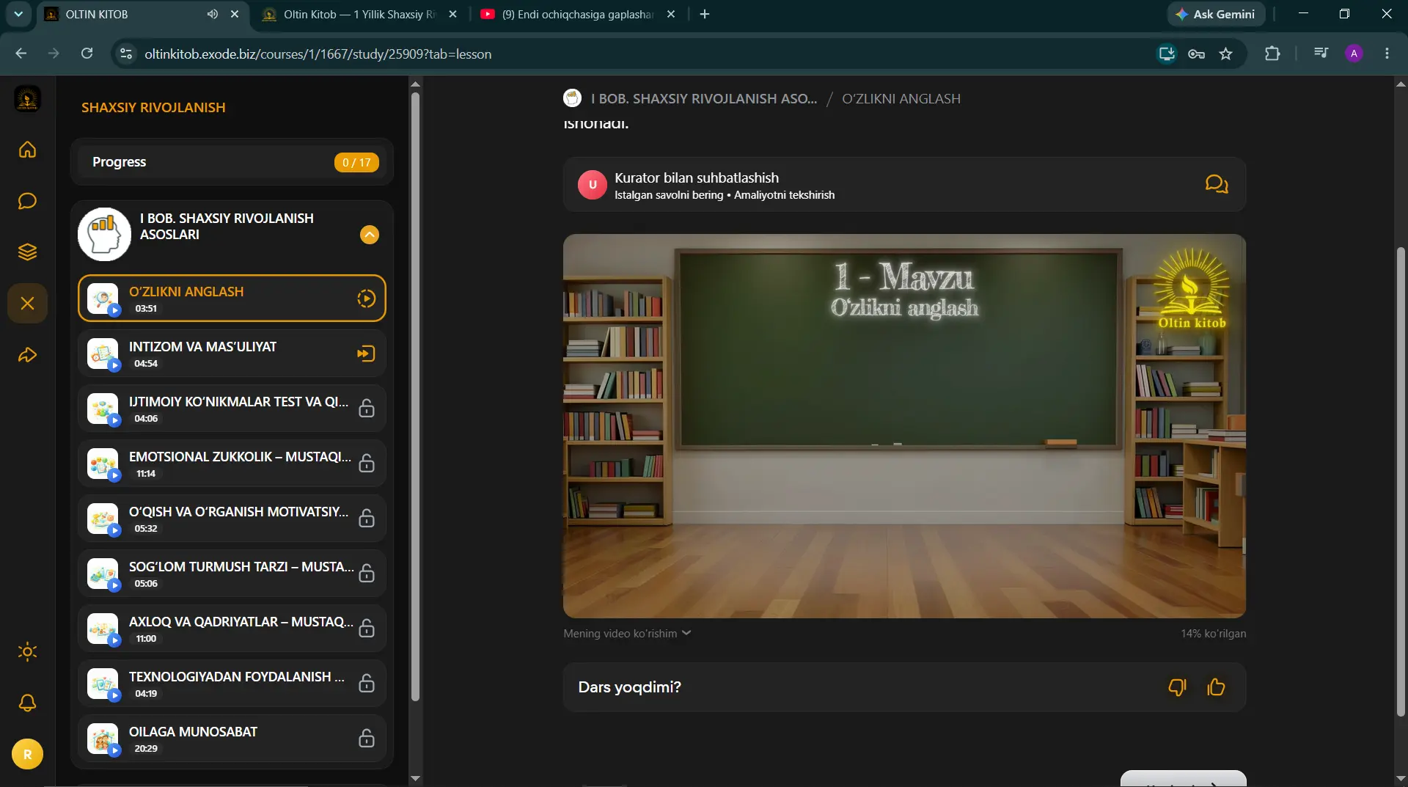Open the password key icon in address bar
The image size is (1408, 787).
pyautogui.click(x=1196, y=54)
